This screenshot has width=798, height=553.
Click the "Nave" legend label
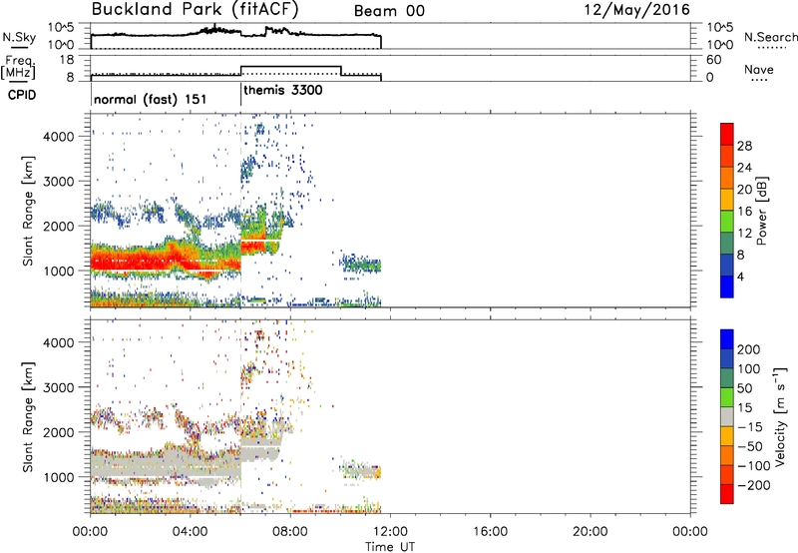(759, 69)
